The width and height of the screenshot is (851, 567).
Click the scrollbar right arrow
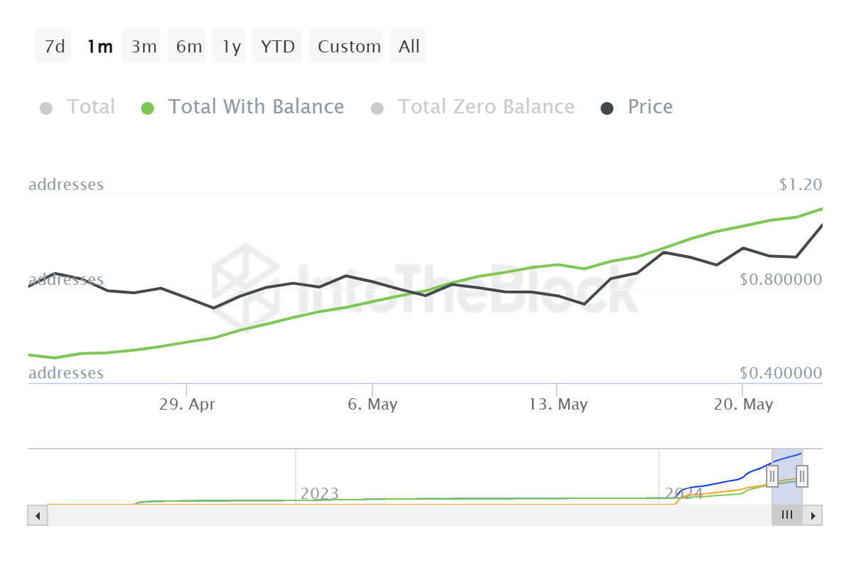click(813, 515)
